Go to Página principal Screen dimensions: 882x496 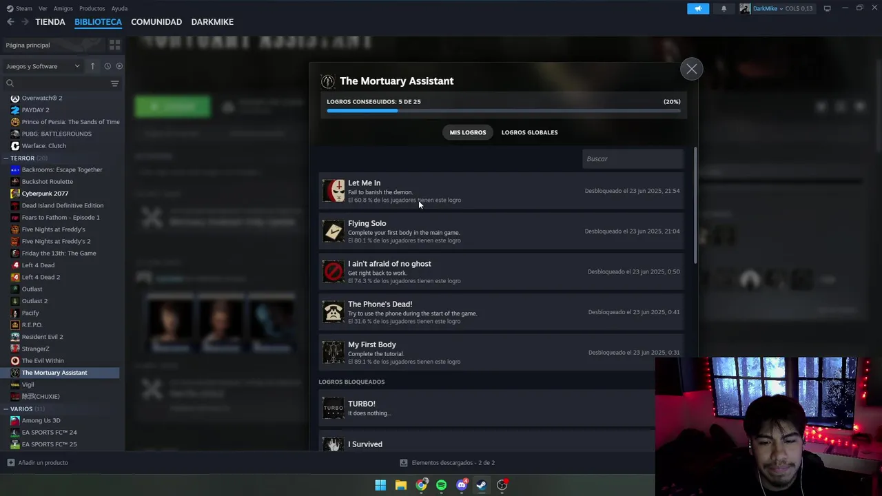coord(28,45)
